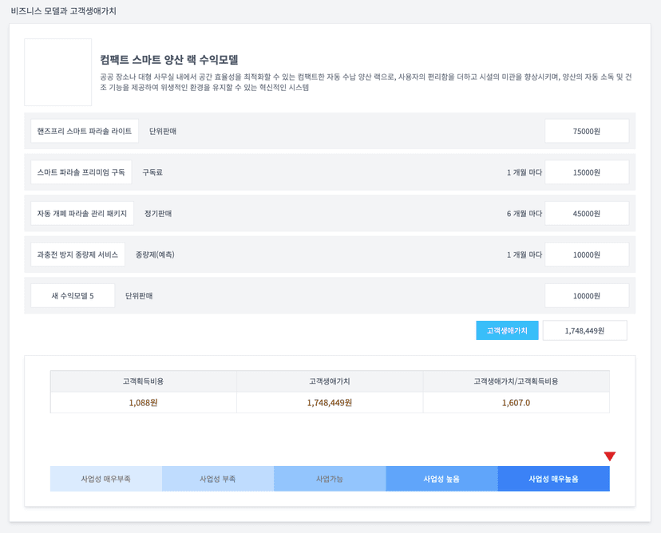Click the 15000원 구독료 price field
This screenshot has width=661, height=533.
587,172
